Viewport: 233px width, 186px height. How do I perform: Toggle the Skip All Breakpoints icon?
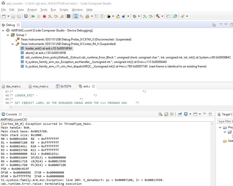pyautogui.click(x=175, y=16)
